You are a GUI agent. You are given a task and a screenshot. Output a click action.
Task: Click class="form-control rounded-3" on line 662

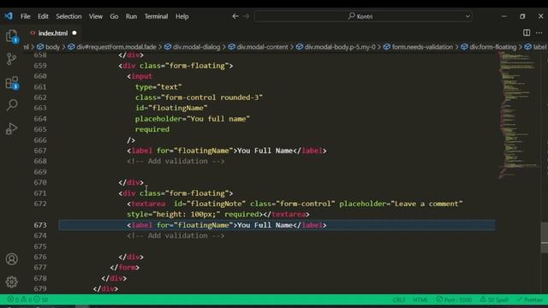click(199, 98)
